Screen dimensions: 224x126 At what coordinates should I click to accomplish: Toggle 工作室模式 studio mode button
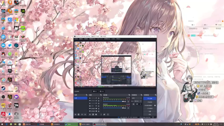coord(150,108)
